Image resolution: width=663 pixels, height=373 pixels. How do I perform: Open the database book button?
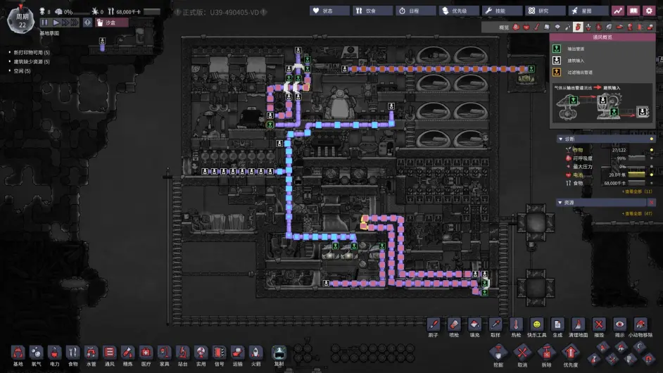633,11
